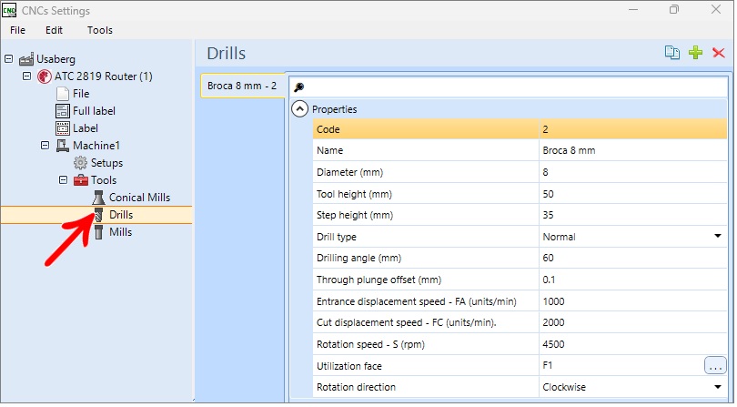Click the ellipsis button for Utilization face

point(715,366)
